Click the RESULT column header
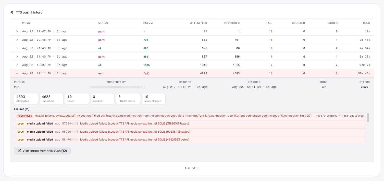Viewport: 384px width, 181px height. coord(148,23)
